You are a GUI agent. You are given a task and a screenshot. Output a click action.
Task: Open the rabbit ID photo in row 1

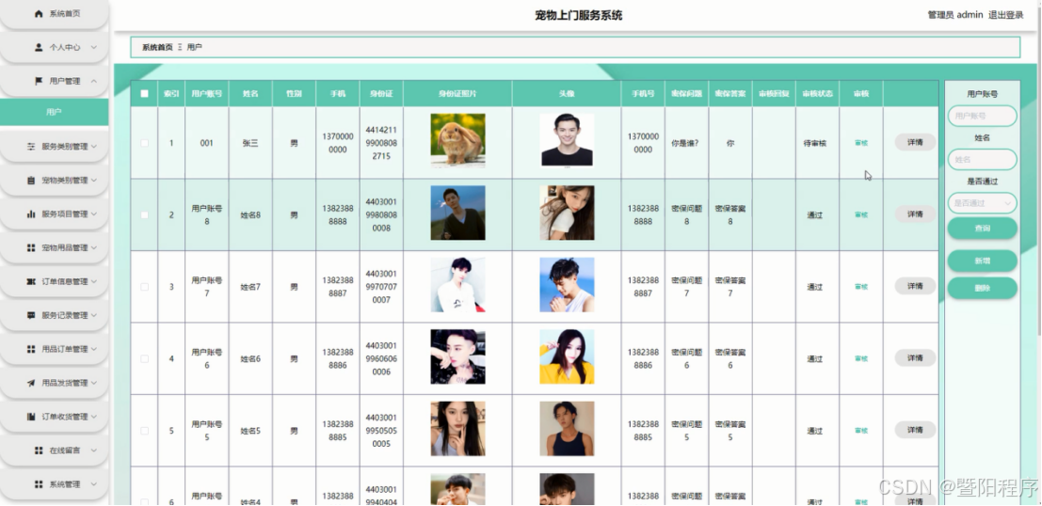[457, 140]
